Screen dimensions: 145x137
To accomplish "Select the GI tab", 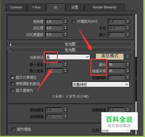I will tap(55, 7).
